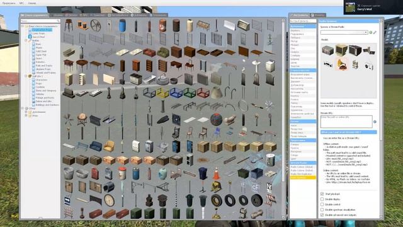
Task: Select Construction Props in the spawnlist tree
Action: point(42,30)
